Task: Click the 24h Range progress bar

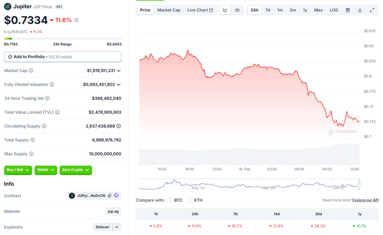Action: [63, 39]
